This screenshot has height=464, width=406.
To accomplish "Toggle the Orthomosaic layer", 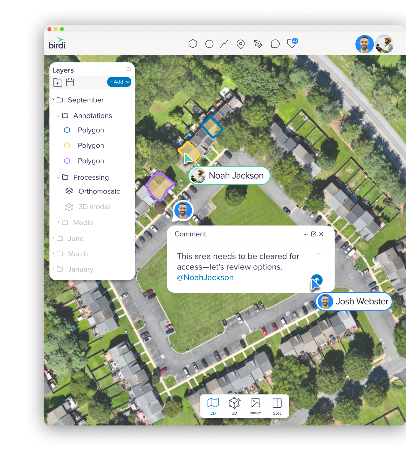I will tap(69, 191).
